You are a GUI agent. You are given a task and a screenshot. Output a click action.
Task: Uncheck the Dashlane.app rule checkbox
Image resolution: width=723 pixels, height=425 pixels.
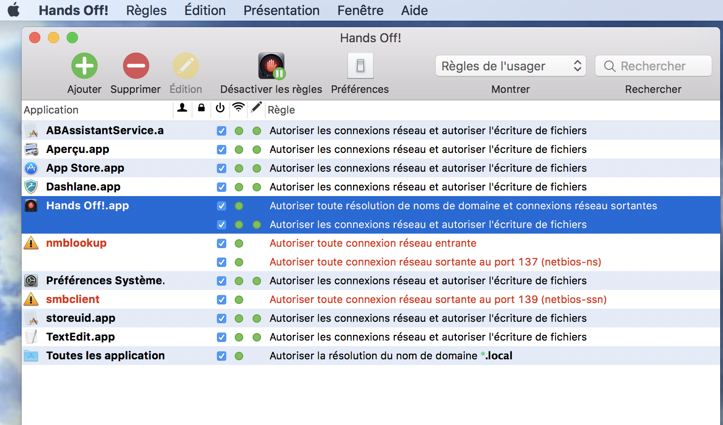click(222, 187)
